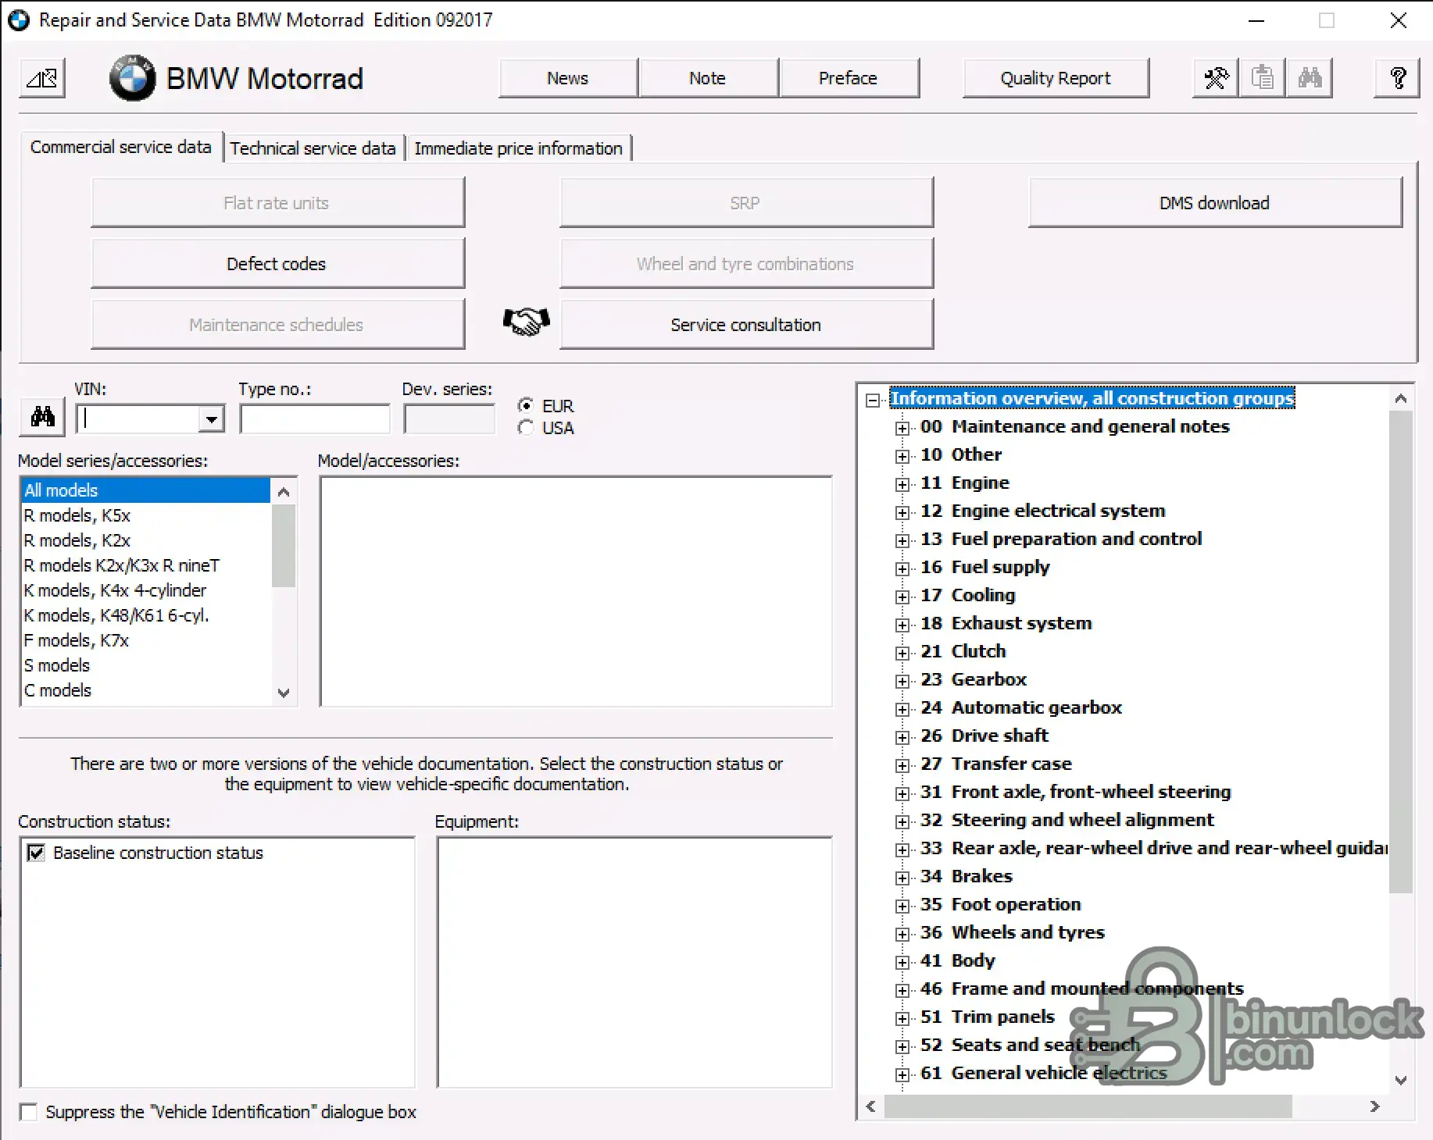Expand the 34 Brakes tree node
Screen dimensions: 1433x1140
coord(902,878)
